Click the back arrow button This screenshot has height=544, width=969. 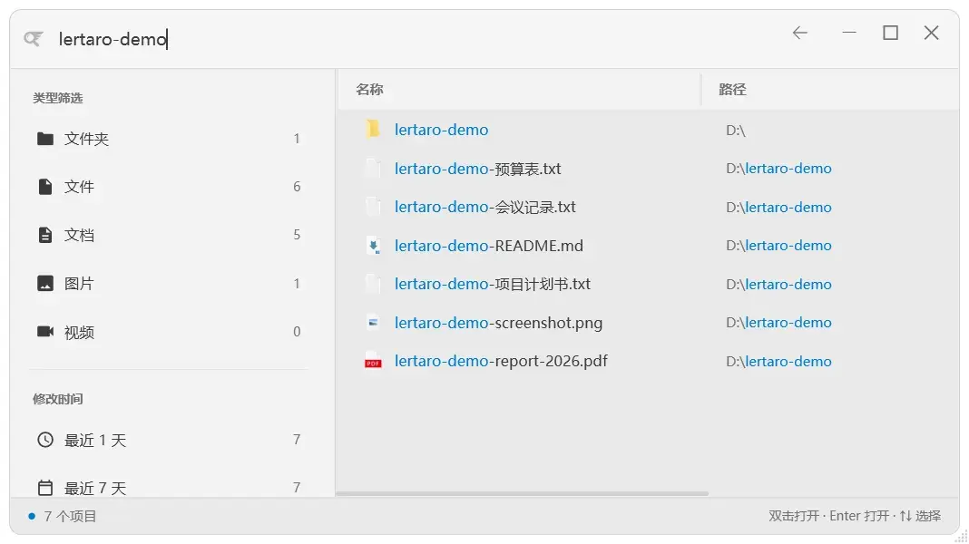799,33
